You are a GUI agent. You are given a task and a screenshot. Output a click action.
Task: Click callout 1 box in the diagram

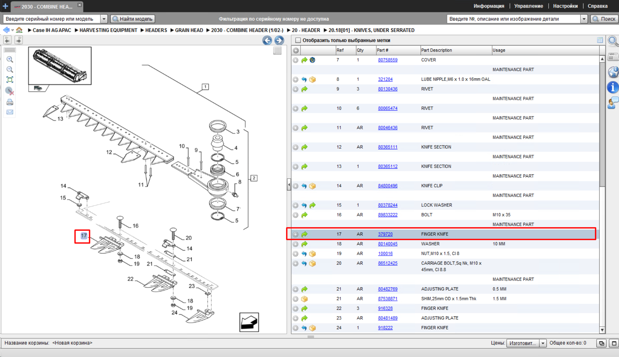coord(205,87)
